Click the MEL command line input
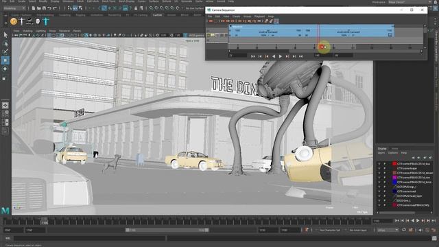Screen dimensions: 439x247 coord(90,238)
